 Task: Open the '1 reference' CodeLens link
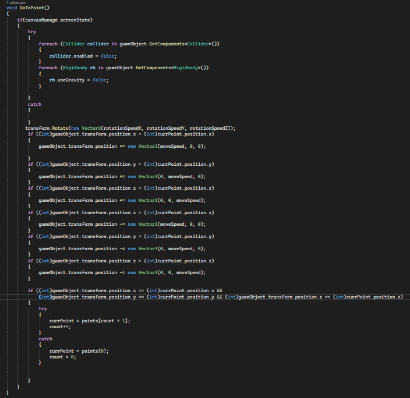(x=16, y=3)
